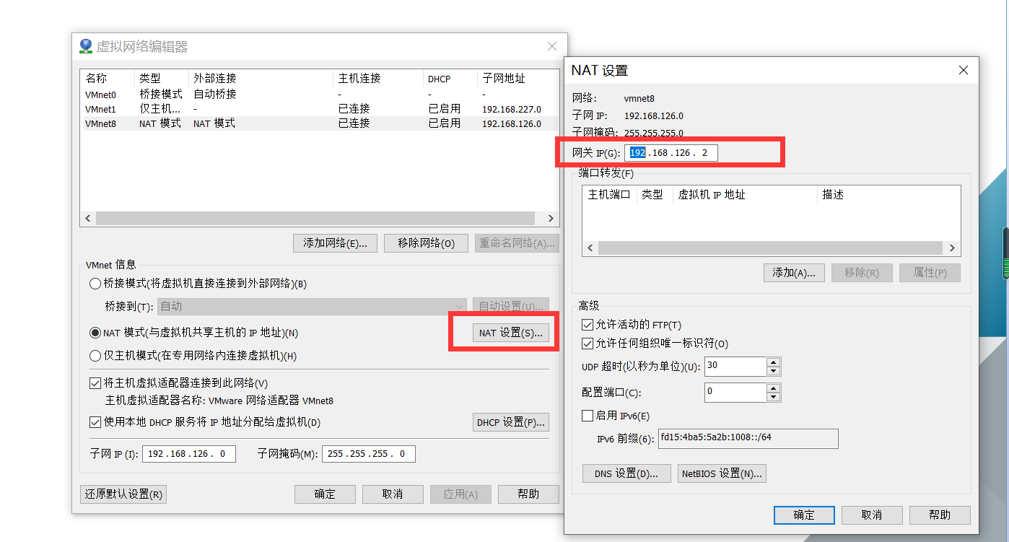
Task: Click 移除网络(O) button
Action: [x=427, y=243]
